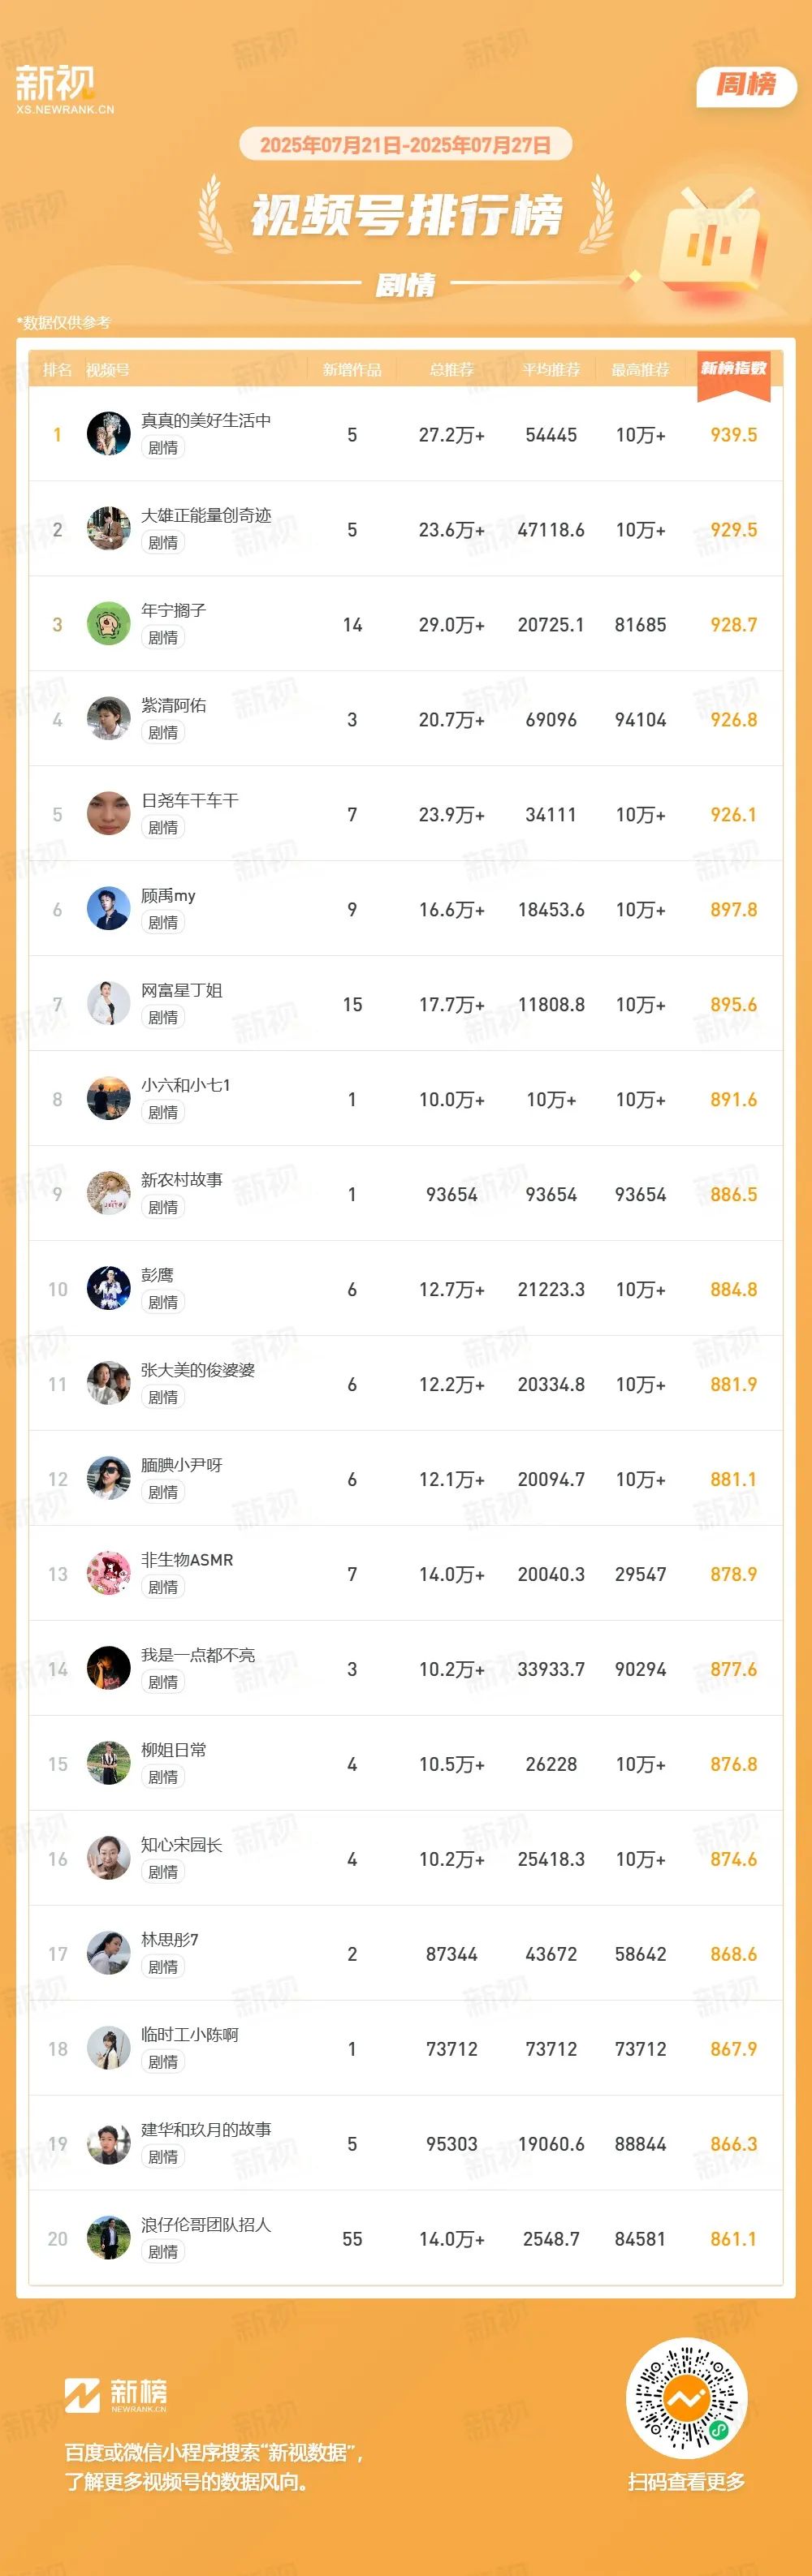Click the 周榜 badge
The height and width of the screenshot is (2576, 812).
746,86
